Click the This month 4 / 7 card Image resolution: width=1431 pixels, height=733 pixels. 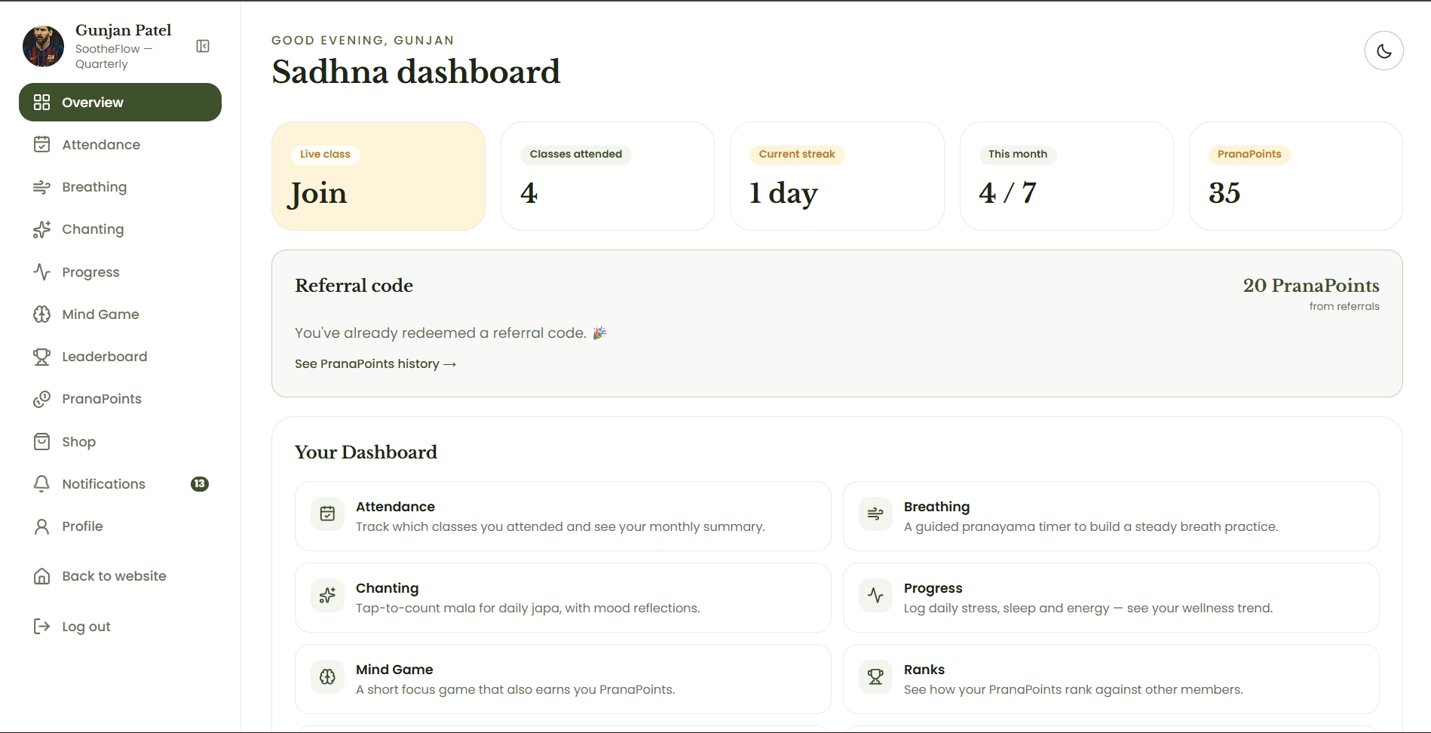tap(1066, 176)
